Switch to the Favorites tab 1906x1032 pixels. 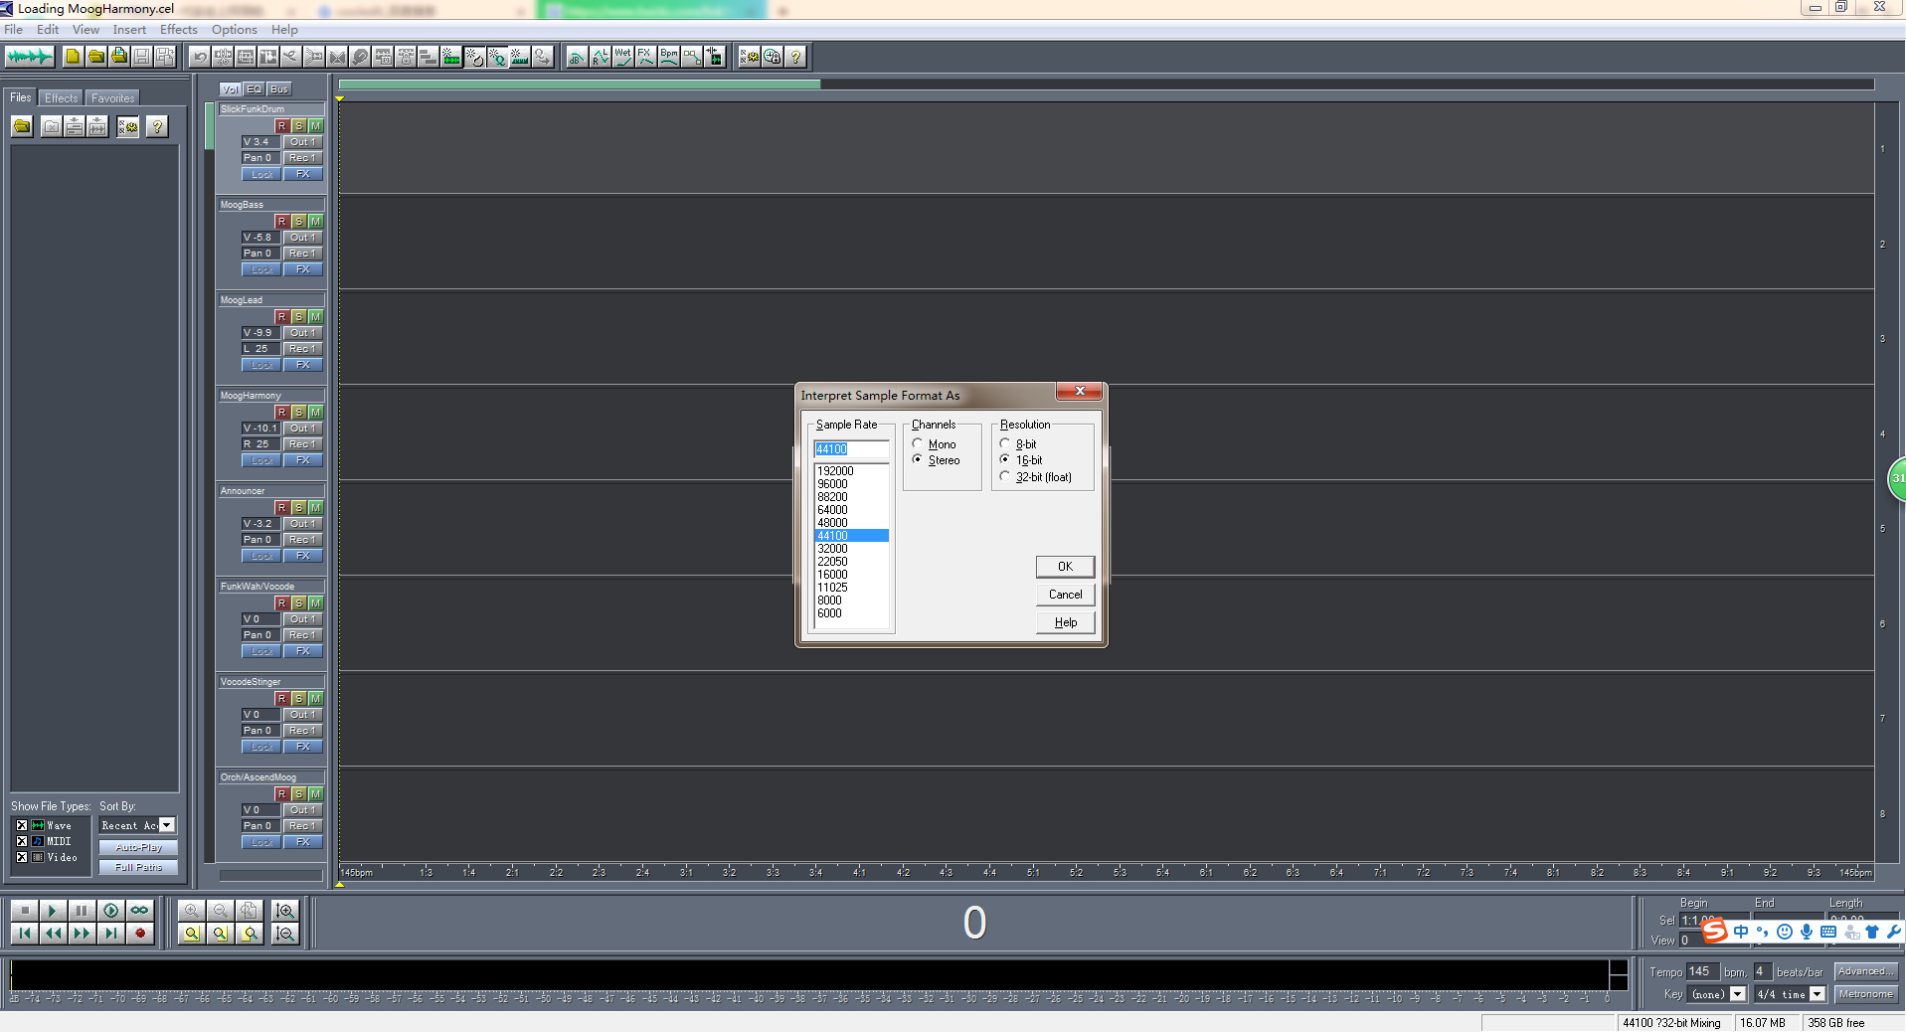pos(112,97)
